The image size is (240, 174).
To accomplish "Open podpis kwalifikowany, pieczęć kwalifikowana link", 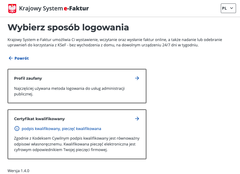I will (61, 129).
